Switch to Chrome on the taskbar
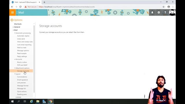Screen dimensions: 185x104 [51, 101]
